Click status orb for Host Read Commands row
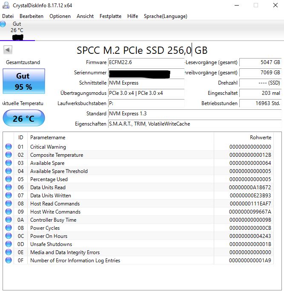Viewport: 284px width, 293px height. [9, 203]
